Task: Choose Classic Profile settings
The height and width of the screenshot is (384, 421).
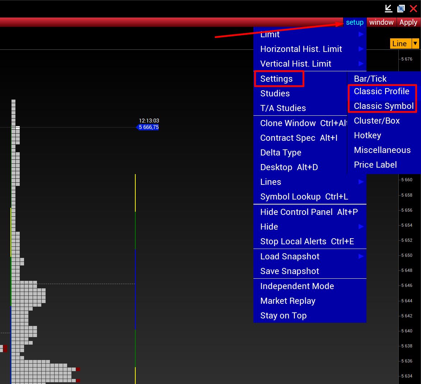Action: click(382, 91)
